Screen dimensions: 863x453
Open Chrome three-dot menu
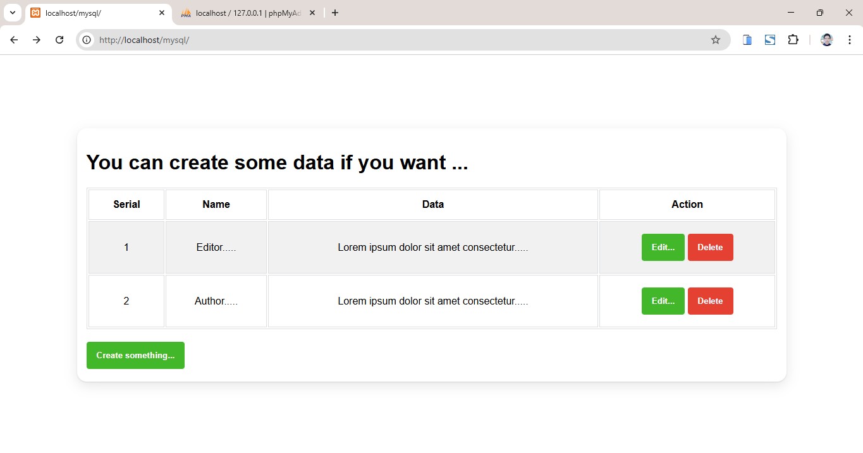pos(849,40)
